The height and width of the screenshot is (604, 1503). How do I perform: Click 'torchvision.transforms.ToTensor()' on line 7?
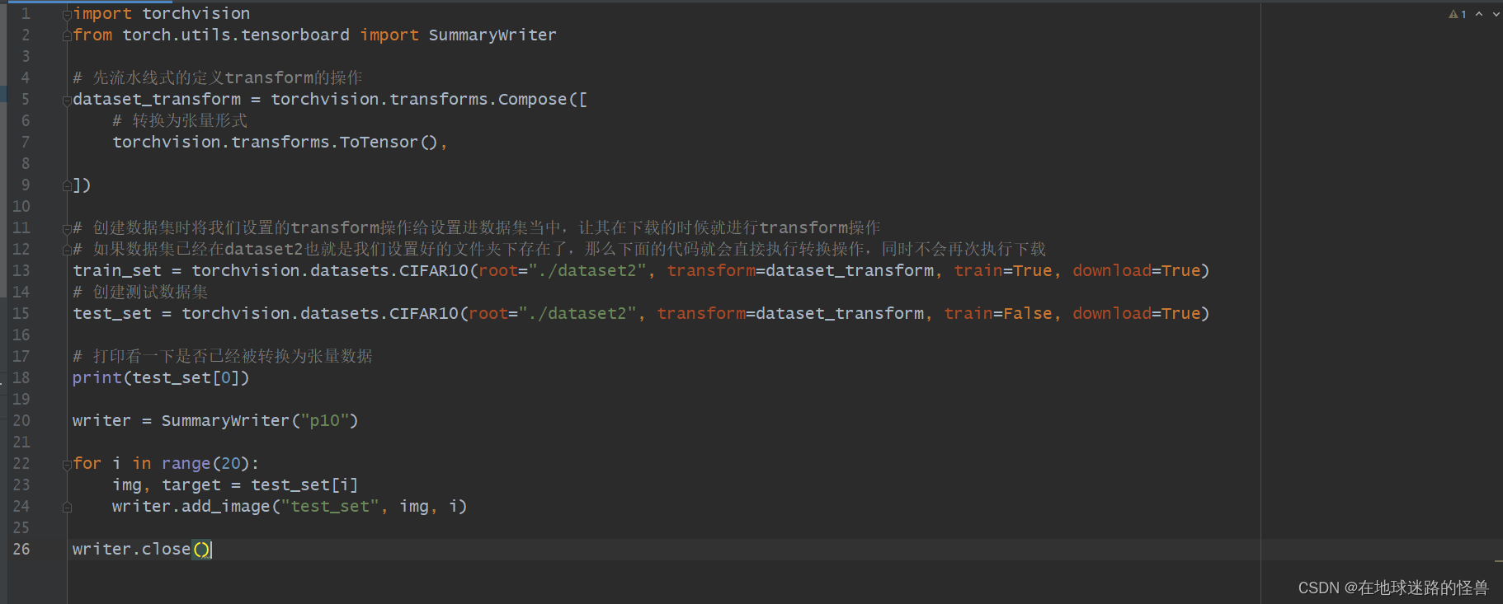coord(275,142)
